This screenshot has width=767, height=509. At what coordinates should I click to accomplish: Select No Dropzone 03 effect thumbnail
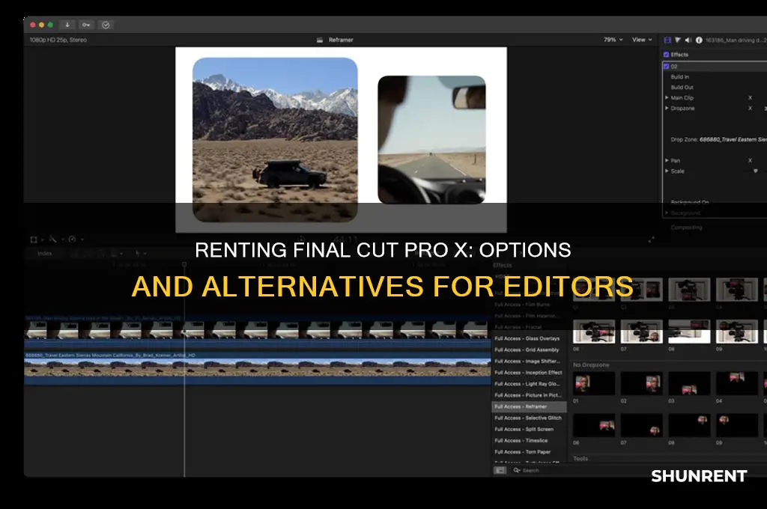click(689, 383)
